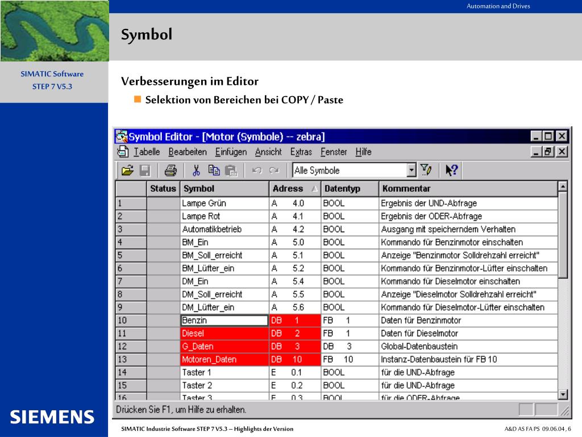Open the Tabelle menu
Image resolution: width=582 pixels, height=437 pixels.
(147, 152)
